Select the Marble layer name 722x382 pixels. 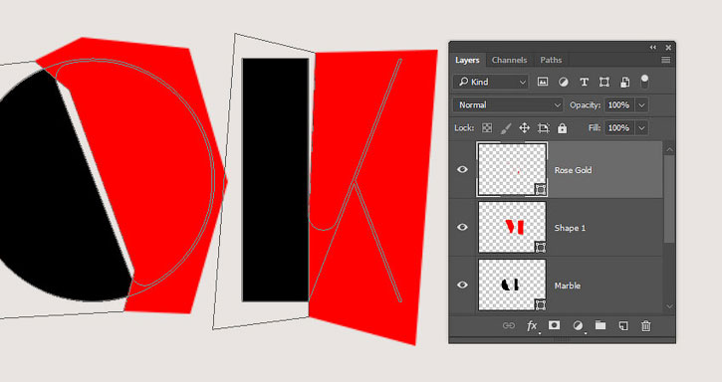click(568, 286)
